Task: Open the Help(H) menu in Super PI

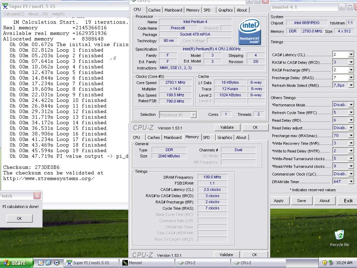Action: click(x=58, y=14)
